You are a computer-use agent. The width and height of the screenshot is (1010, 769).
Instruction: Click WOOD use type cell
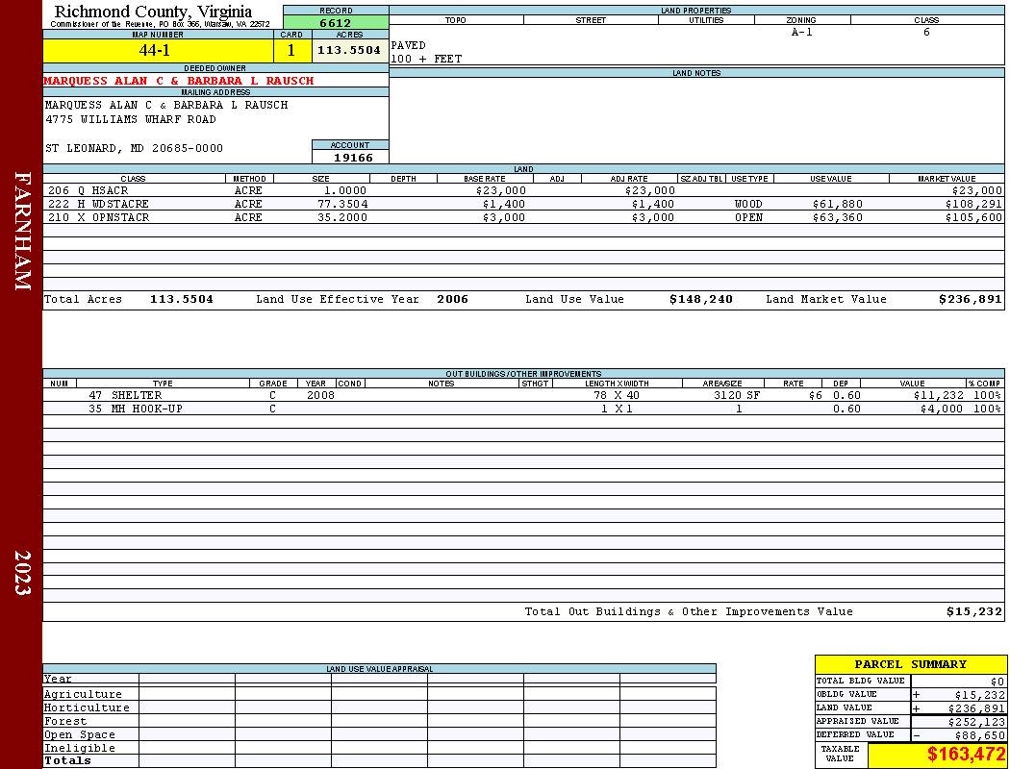tap(748, 204)
